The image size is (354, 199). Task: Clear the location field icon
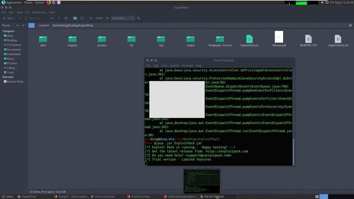(350, 25)
